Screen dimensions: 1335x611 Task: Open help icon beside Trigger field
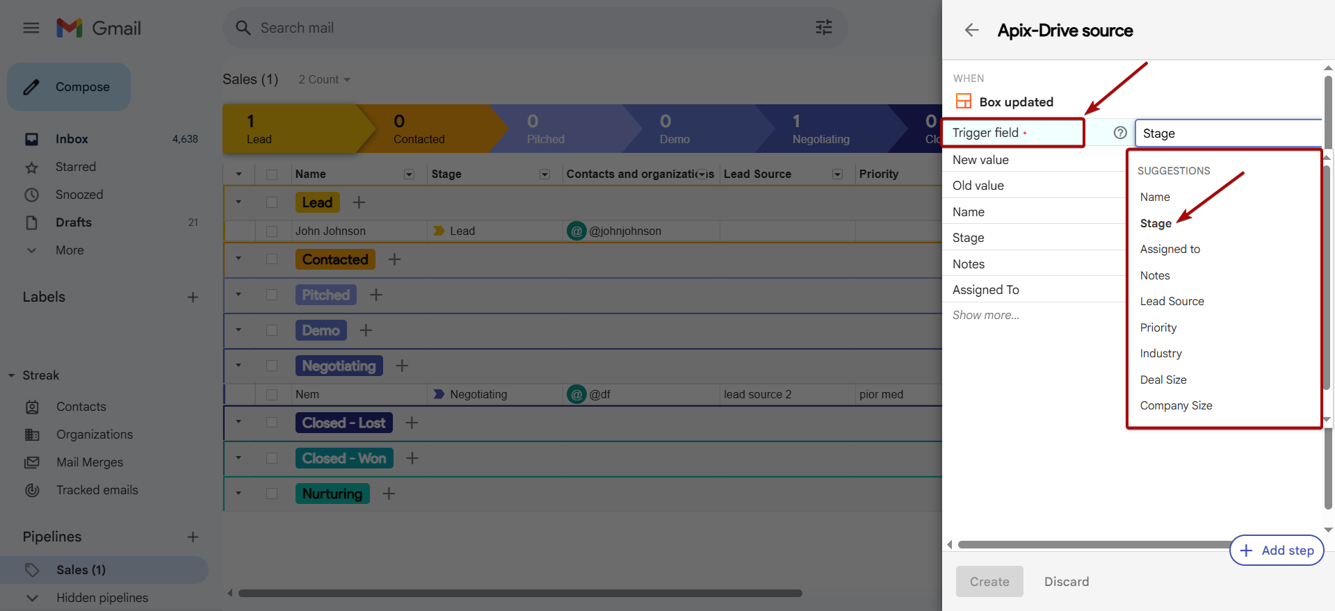click(1119, 133)
